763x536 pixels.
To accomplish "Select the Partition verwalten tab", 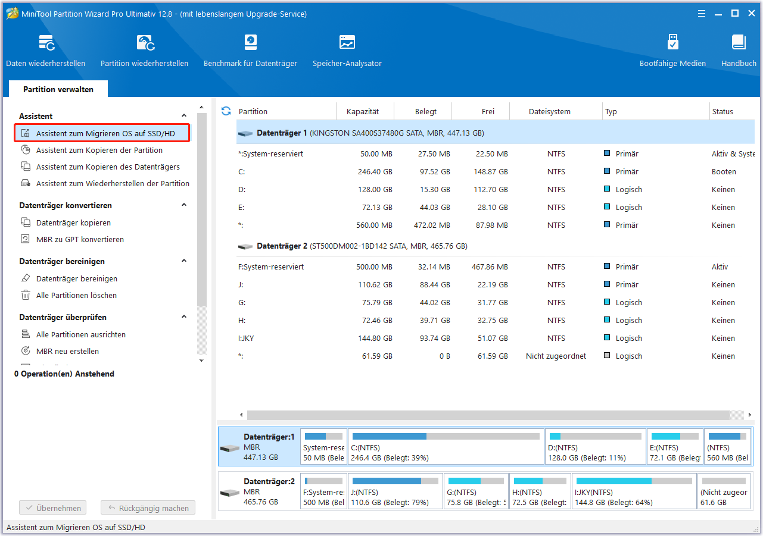I will [x=58, y=89].
